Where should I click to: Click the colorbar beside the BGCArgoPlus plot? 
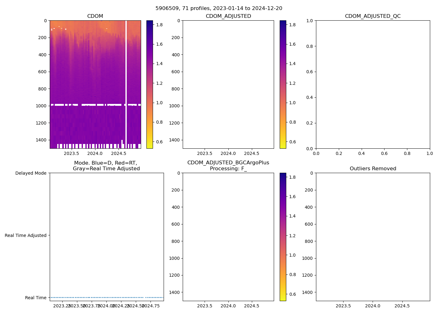[283, 237]
